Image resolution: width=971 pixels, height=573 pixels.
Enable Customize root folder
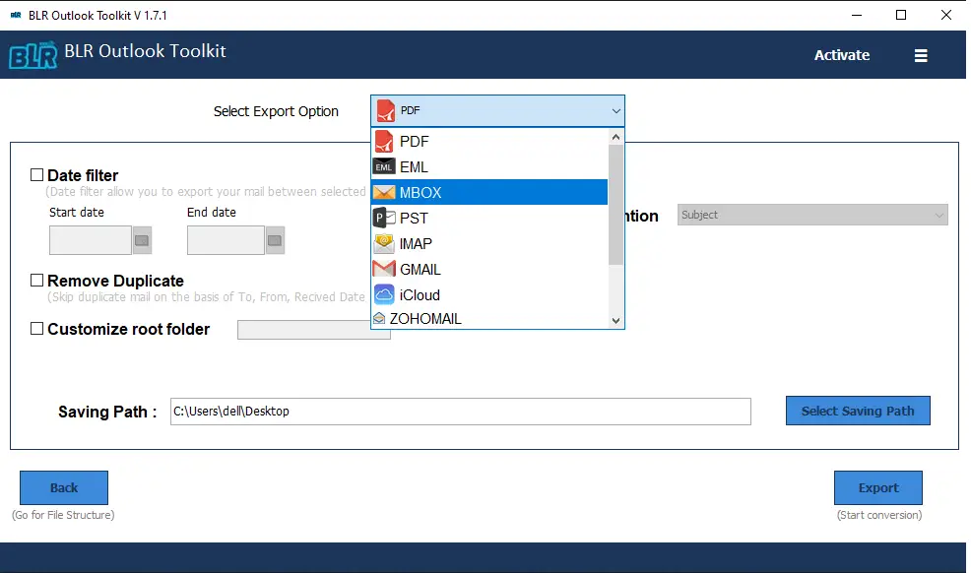pos(36,330)
